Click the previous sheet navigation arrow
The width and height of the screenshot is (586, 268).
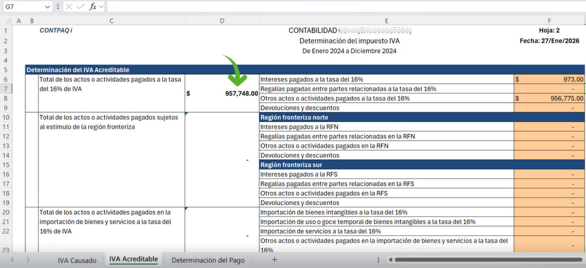tap(12, 260)
